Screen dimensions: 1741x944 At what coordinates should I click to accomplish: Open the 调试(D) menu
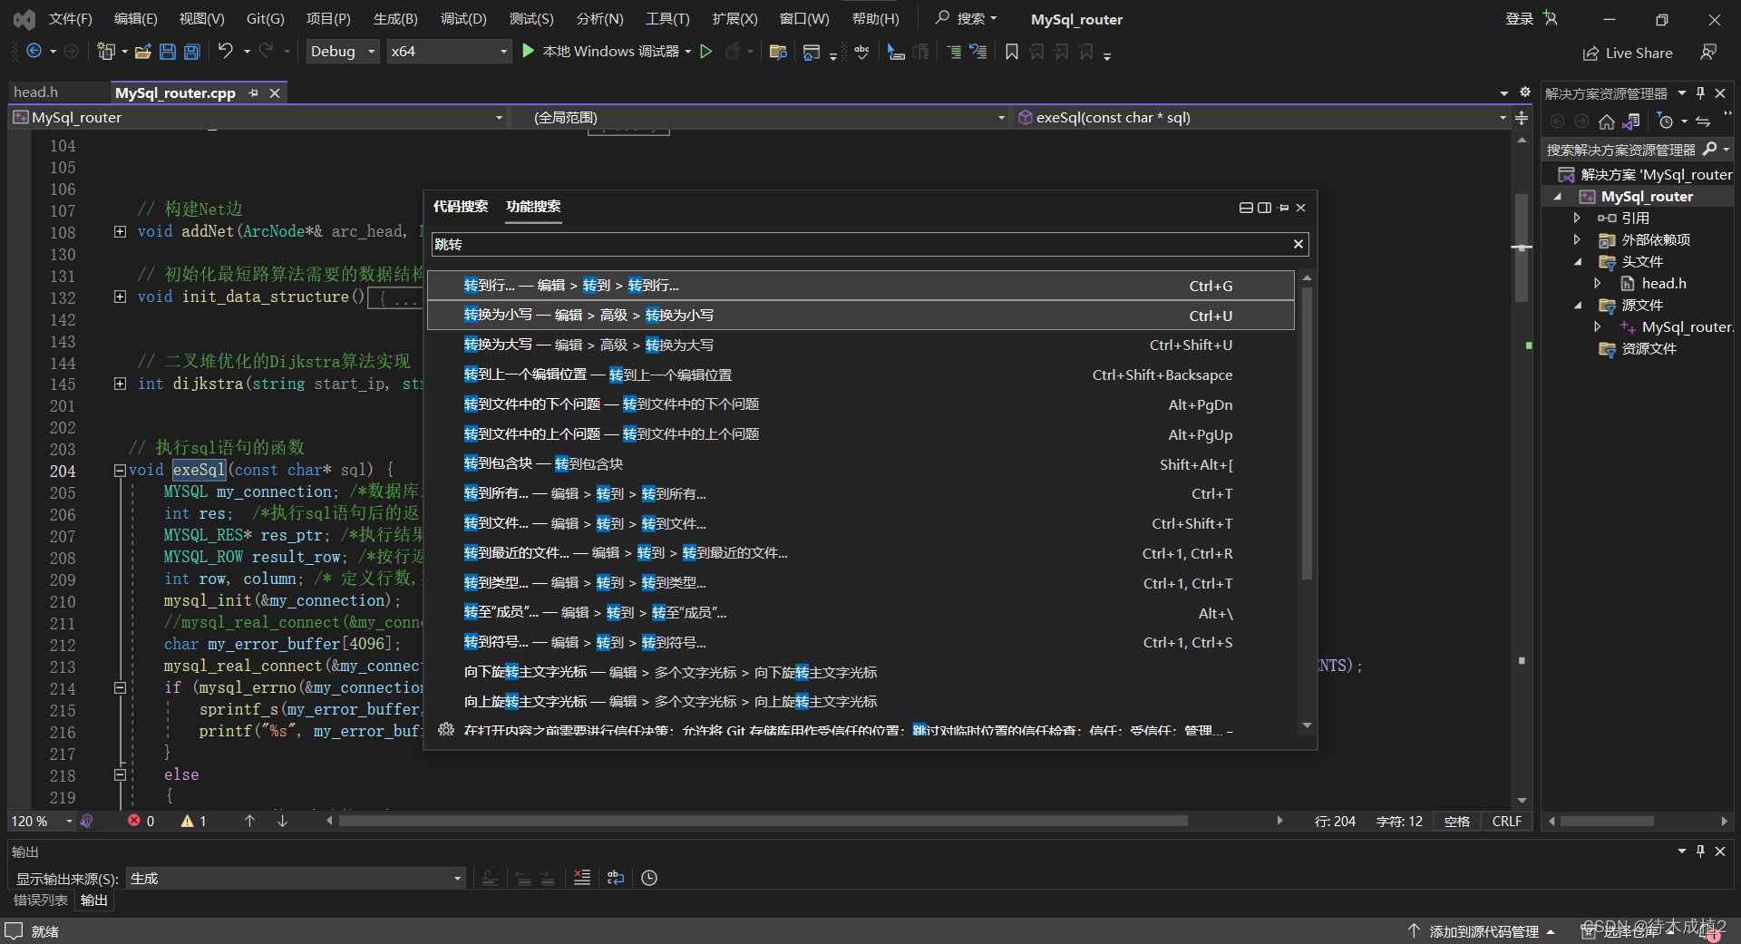click(463, 19)
